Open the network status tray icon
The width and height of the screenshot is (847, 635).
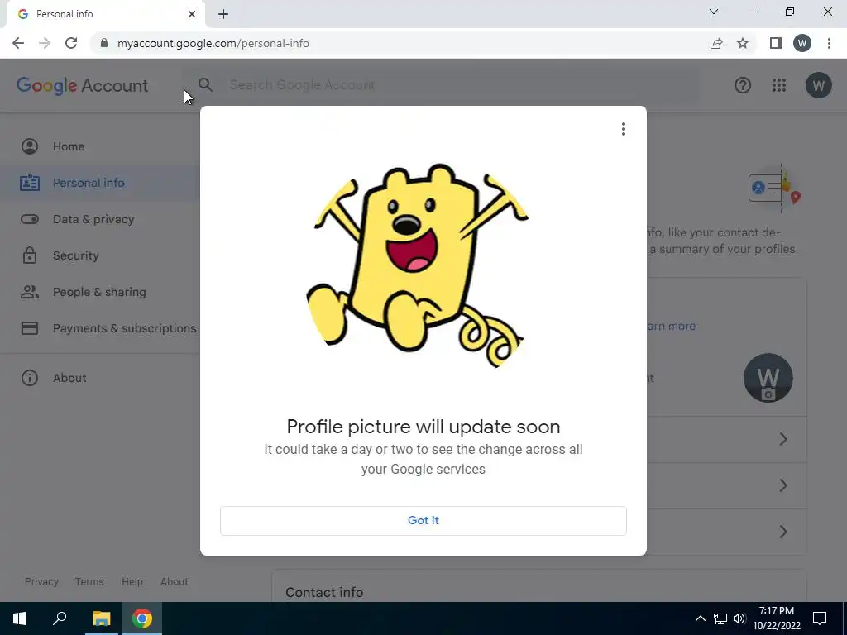[x=720, y=618]
